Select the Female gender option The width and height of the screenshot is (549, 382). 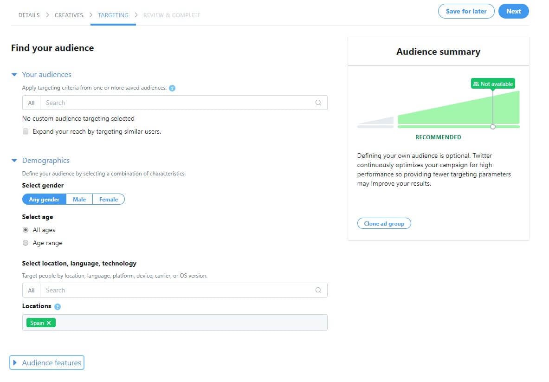coord(108,199)
